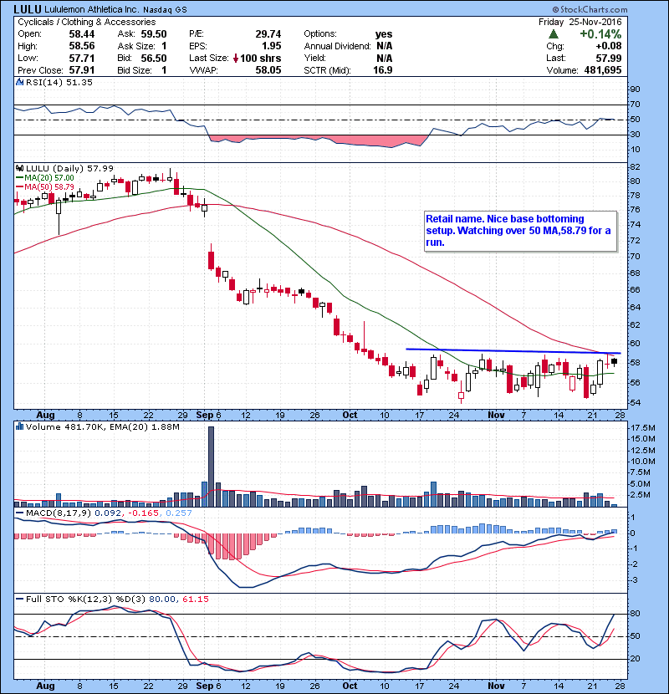Click the candlestick icon beside LULU (Daily)

click(19, 168)
